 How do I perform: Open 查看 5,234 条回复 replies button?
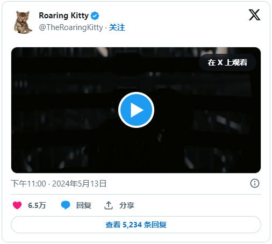pyautogui.click(x=136, y=225)
